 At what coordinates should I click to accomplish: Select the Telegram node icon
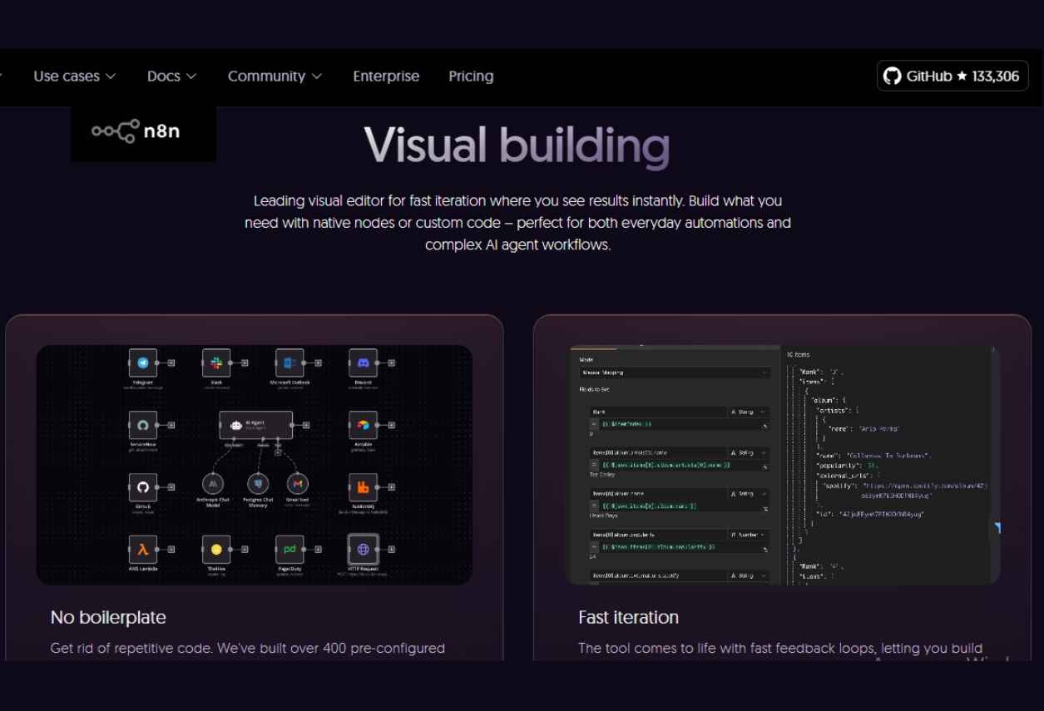click(x=143, y=363)
